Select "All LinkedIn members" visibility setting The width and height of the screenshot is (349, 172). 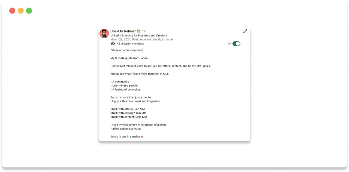point(130,44)
